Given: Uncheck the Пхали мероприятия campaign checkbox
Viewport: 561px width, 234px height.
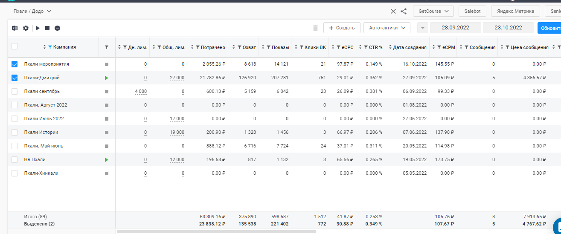Looking at the screenshot, I should [15, 64].
